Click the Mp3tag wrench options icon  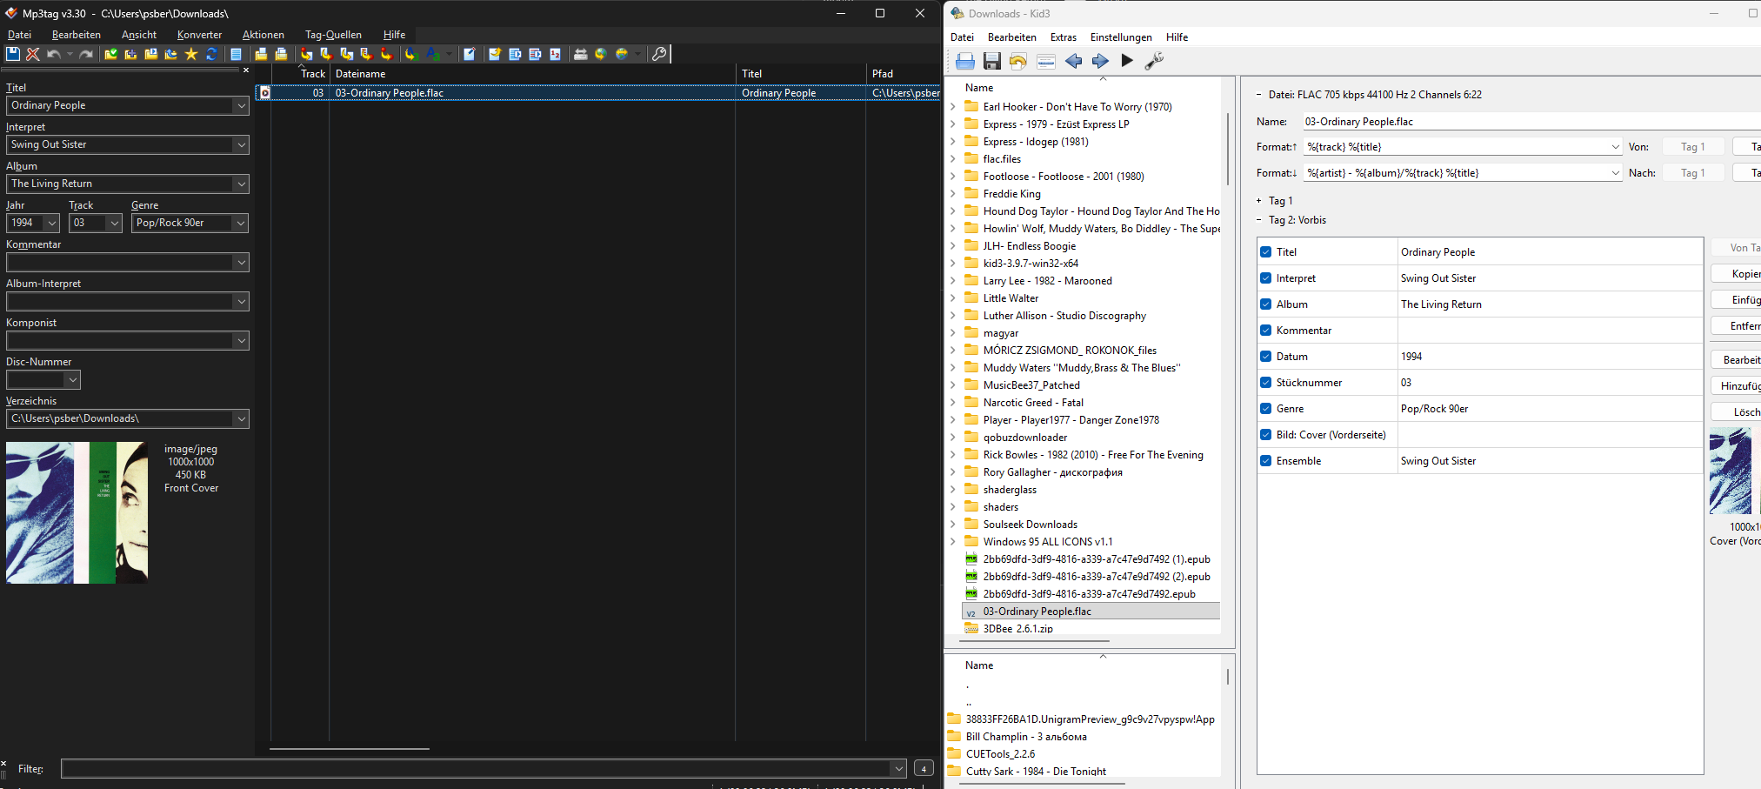[x=659, y=54]
